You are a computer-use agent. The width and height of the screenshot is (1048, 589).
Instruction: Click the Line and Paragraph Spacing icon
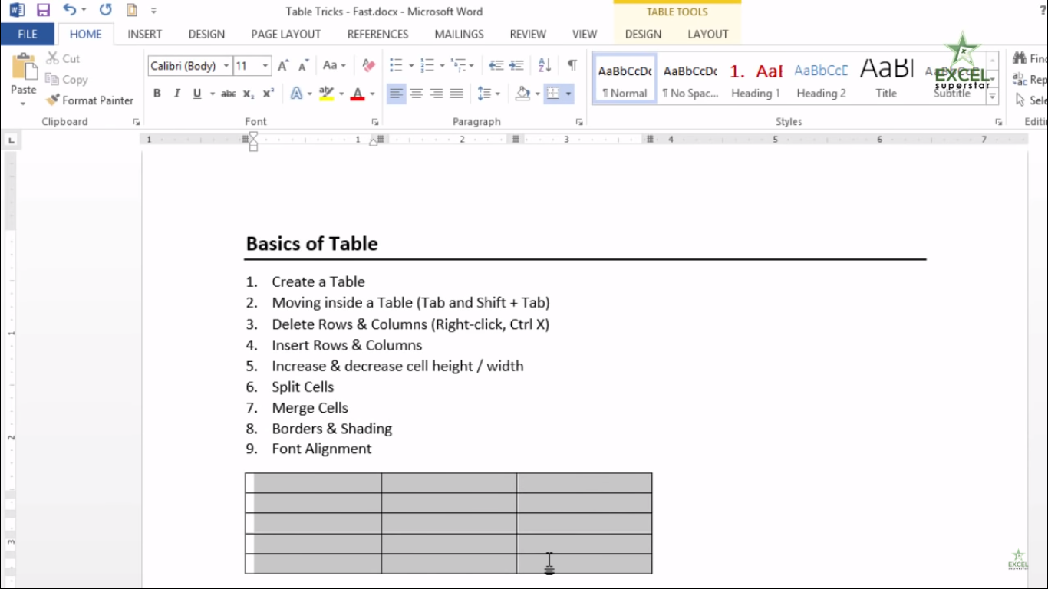coord(484,94)
